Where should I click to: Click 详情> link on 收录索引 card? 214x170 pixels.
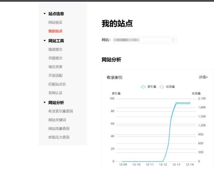[x=203, y=77]
